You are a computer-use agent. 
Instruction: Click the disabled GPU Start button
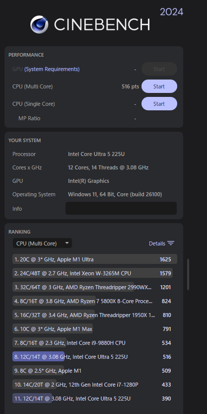159,69
